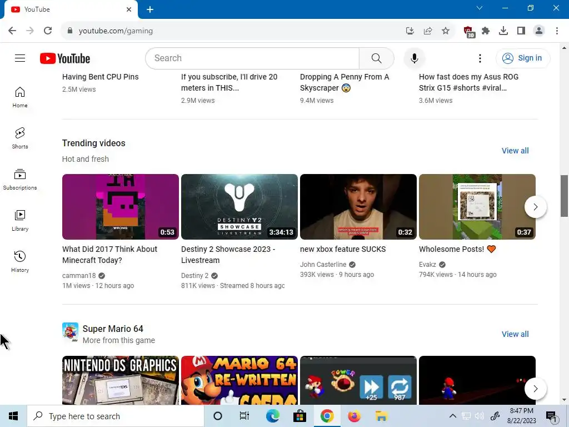Open 'Wholesome Posts!' video thumbnail

tap(477, 207)
